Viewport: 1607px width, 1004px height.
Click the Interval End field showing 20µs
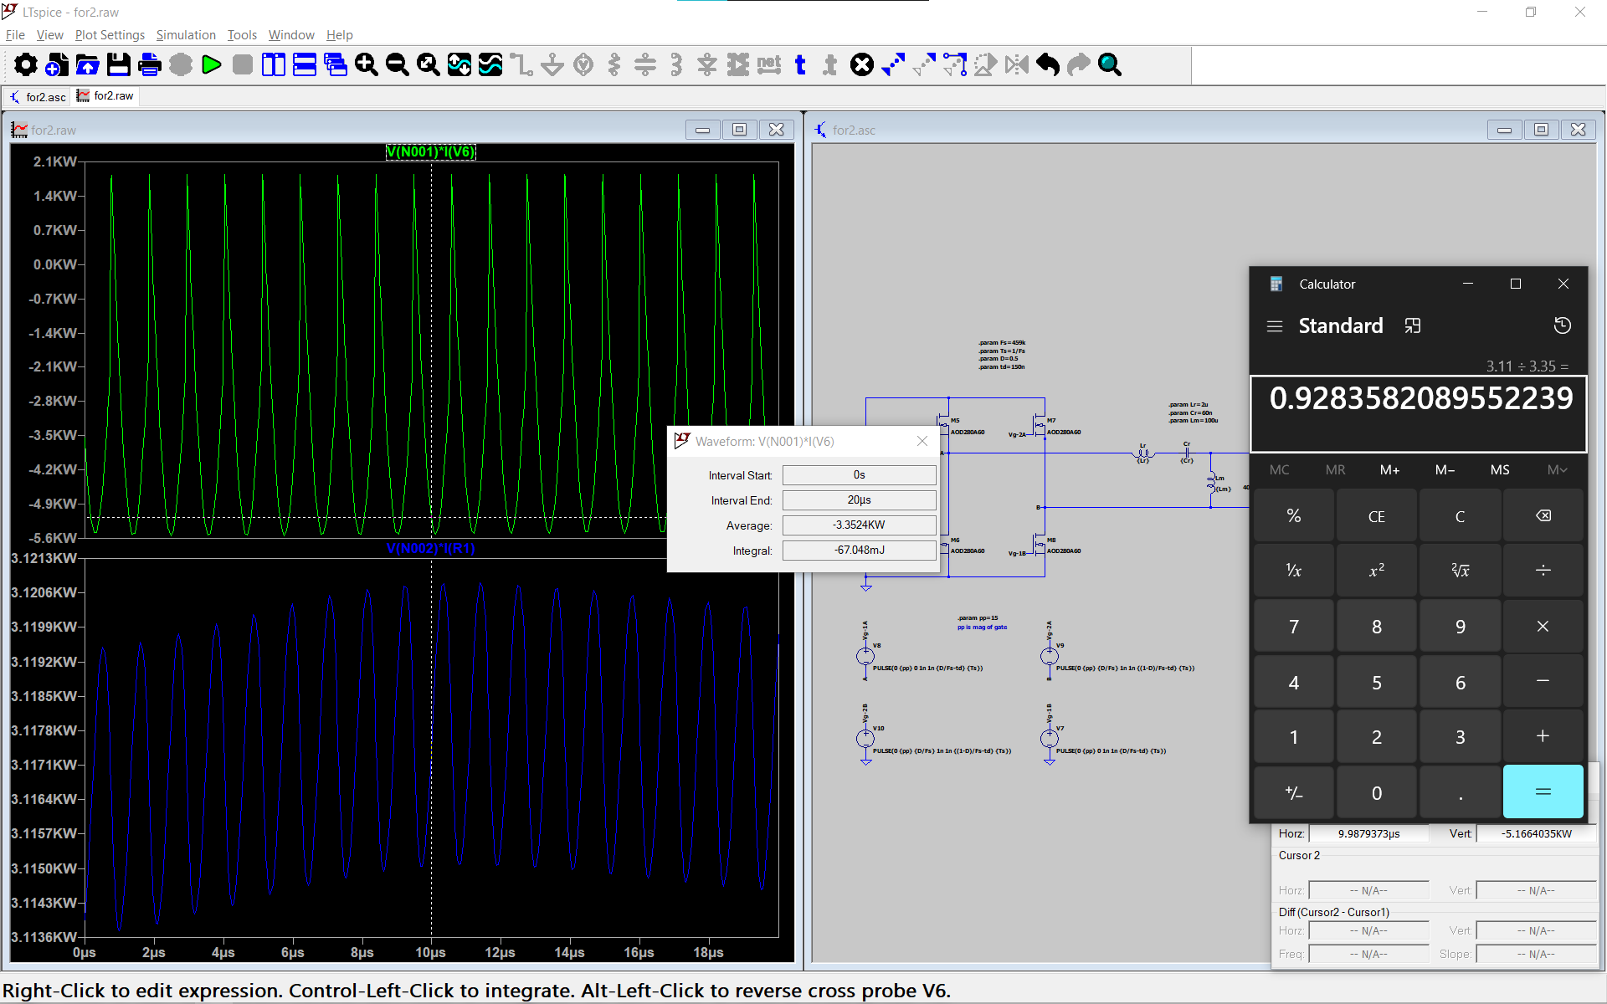pos(859,500)
